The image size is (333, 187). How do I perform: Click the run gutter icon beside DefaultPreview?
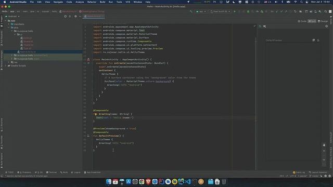click(88, 136)
